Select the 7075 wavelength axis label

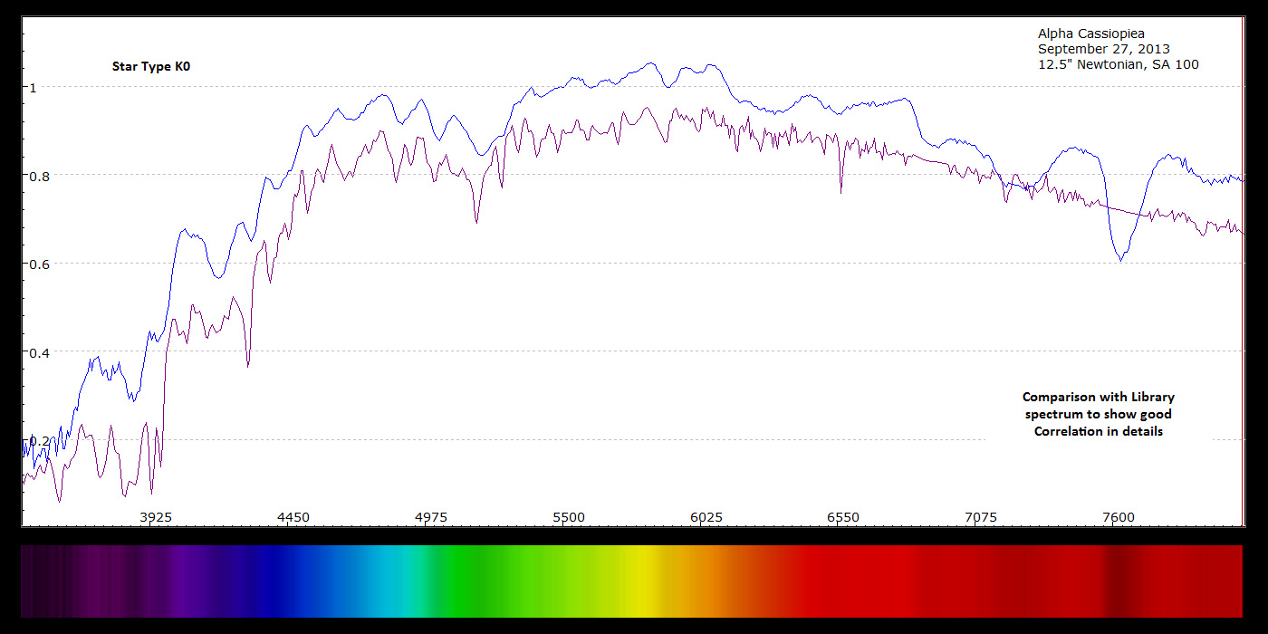pos(981,518)
